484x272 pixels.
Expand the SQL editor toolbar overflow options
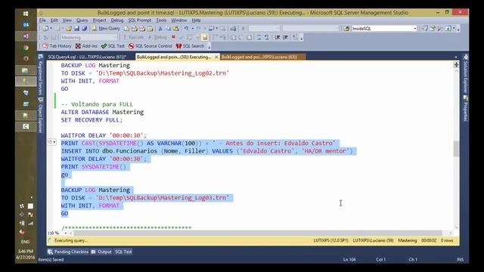click(301, 38)
